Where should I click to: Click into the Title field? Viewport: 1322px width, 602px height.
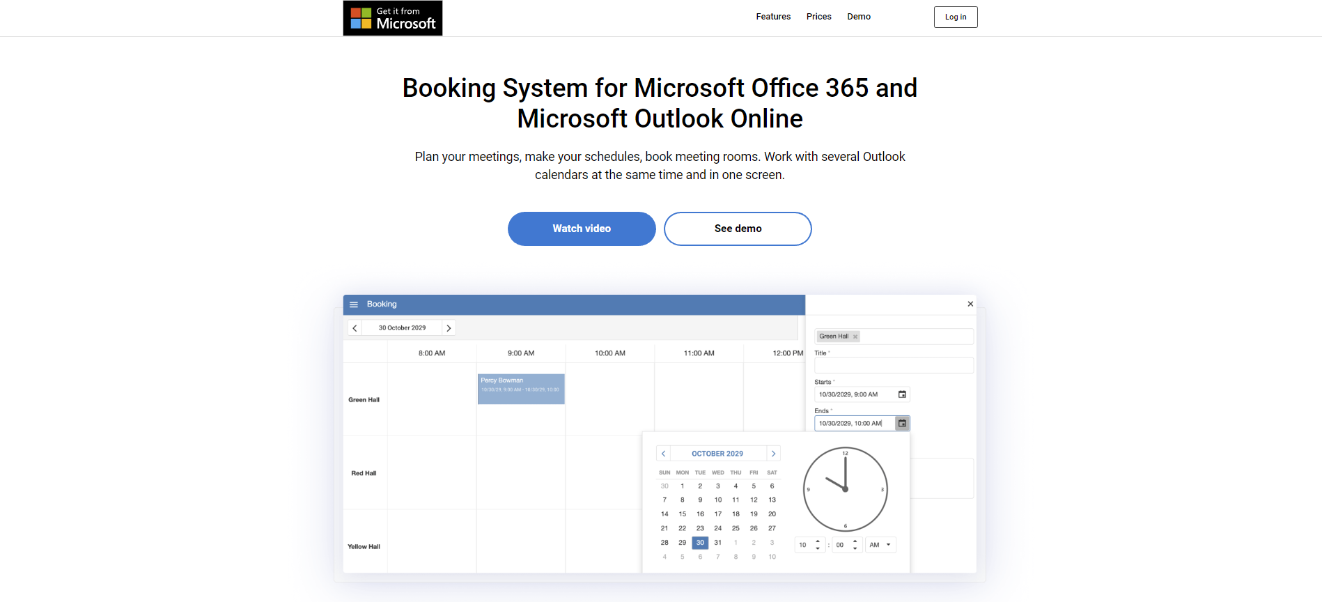pyautogui.click(x=894, y=365)
